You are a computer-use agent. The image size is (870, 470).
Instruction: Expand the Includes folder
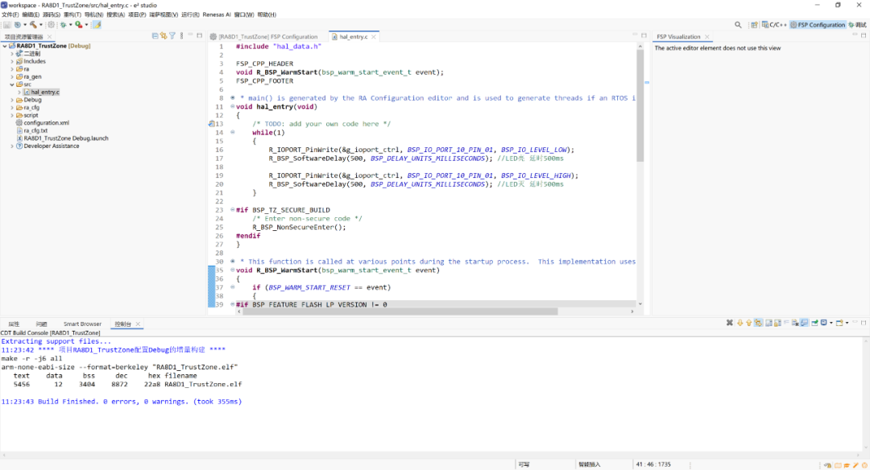[12, 61]
